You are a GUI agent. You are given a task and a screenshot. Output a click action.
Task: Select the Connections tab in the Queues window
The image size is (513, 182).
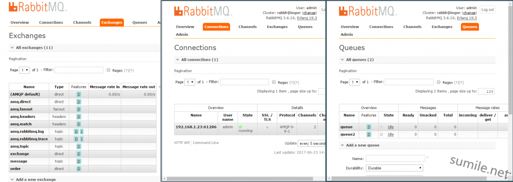(x=381, y=27)
